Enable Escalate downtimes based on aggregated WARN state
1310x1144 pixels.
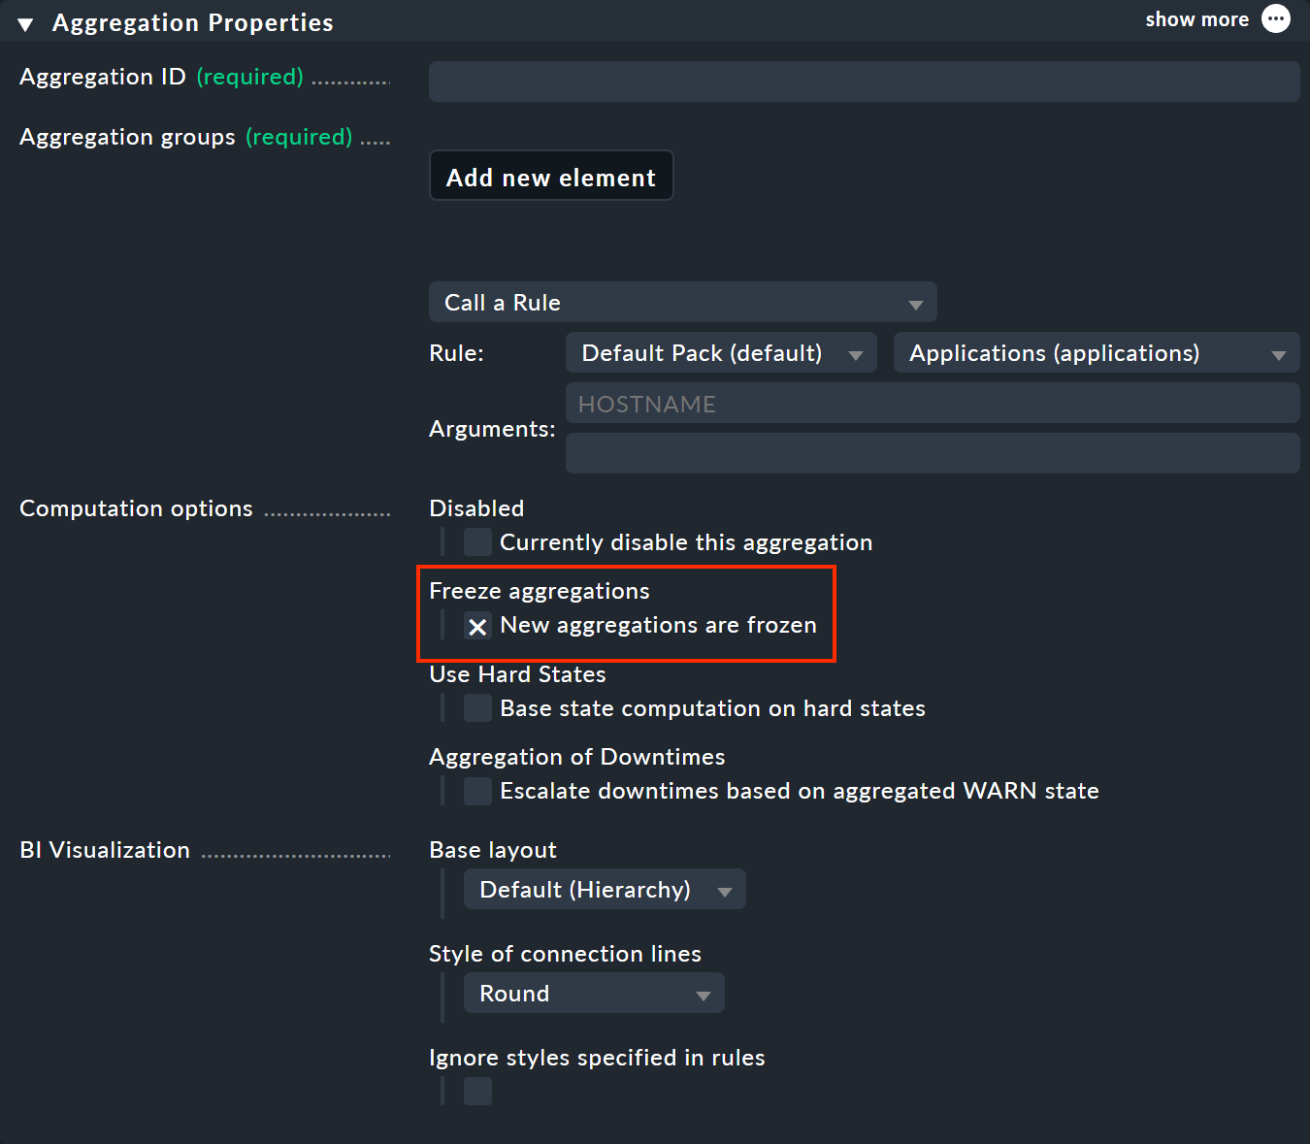(x=476, y=790)
